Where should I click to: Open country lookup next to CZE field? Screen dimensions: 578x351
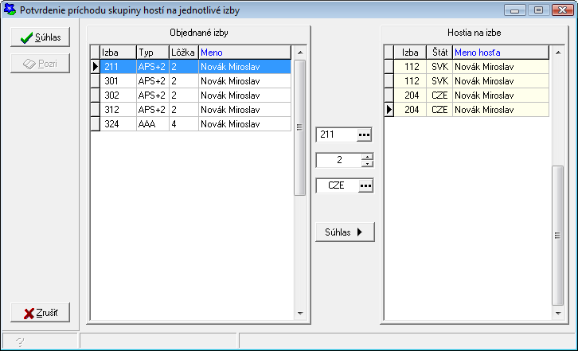click(365, 185)
